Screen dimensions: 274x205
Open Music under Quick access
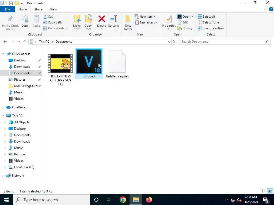point(18,92)
